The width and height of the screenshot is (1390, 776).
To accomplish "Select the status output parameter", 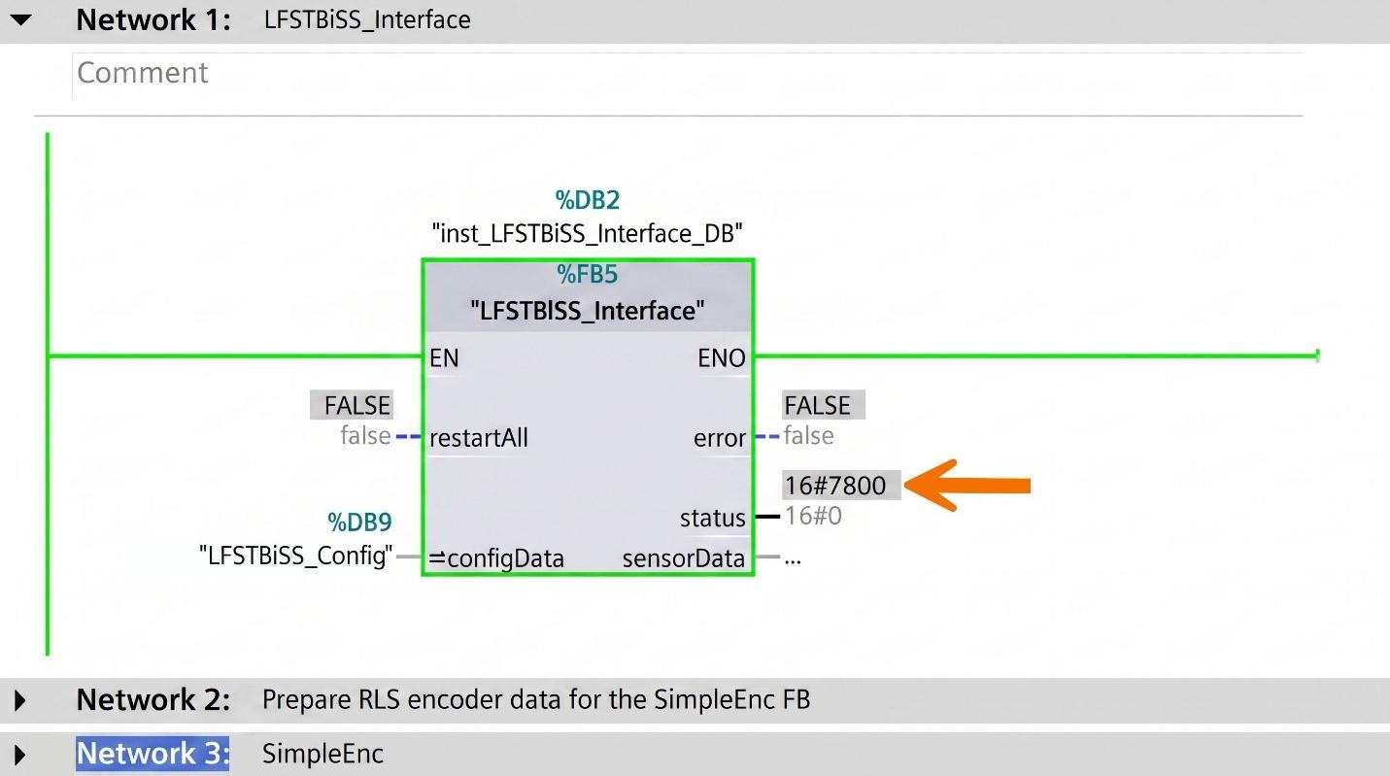I will pyautogui.click(x=713, y=519).
